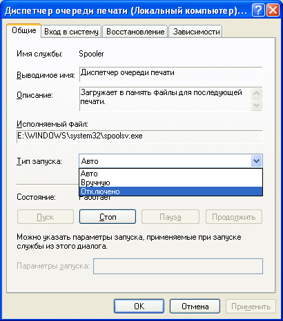Click the Параметры запуска input field
283x321 pixels.
point(178,266)
